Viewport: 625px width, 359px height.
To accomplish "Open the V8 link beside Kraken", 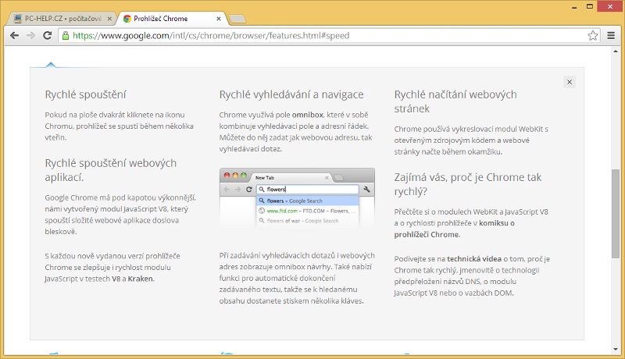I will point(116,278).
